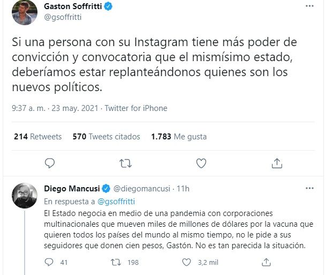This screenshot has width=326, height=275.
Task: Open Gaston Soffritti's profile picture
Action: coord(24,12)
